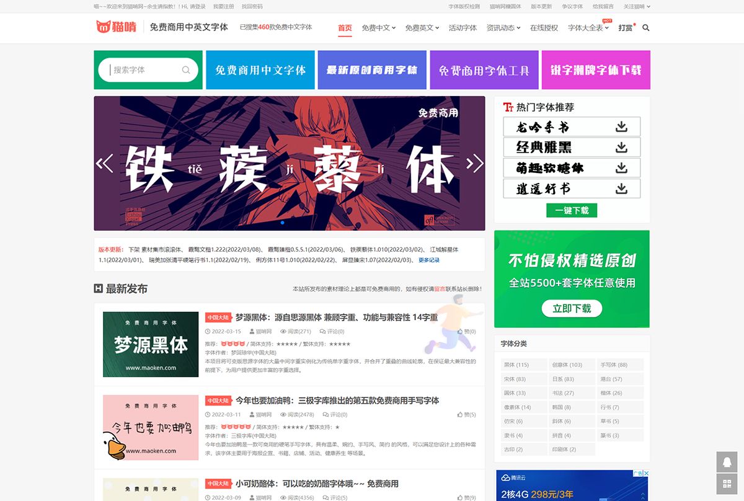Expand the 字体大全表 dropdown menu
The image size is (744, 501).
click(588, 28)
